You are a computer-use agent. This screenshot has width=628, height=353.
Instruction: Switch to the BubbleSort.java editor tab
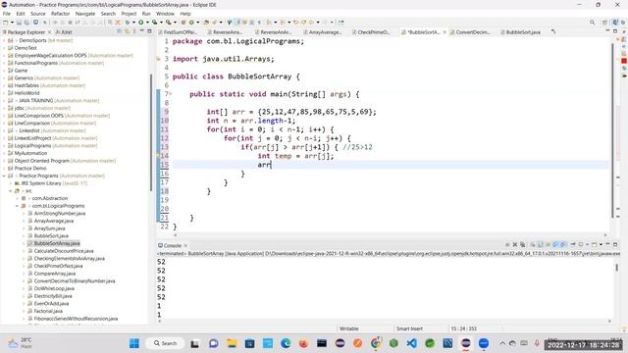520,32
